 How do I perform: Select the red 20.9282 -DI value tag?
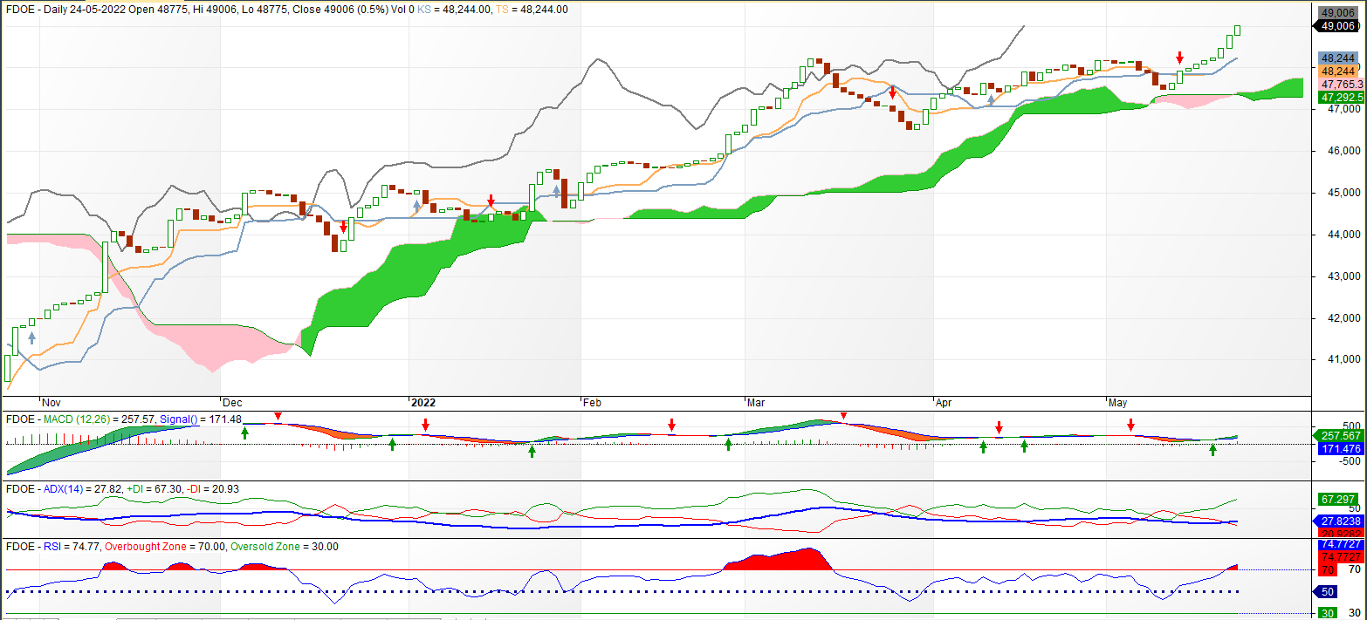(1341, 533)
